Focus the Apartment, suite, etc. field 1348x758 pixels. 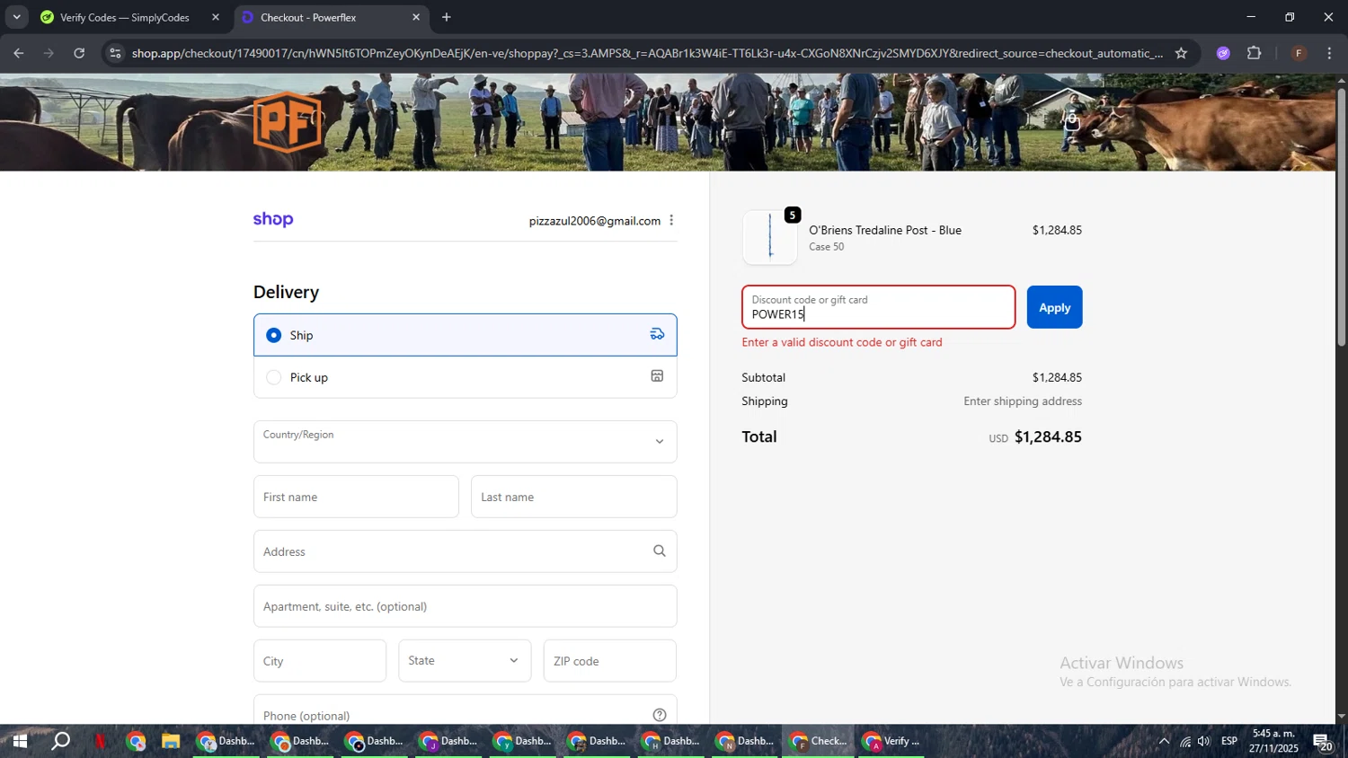click(465, 606)
